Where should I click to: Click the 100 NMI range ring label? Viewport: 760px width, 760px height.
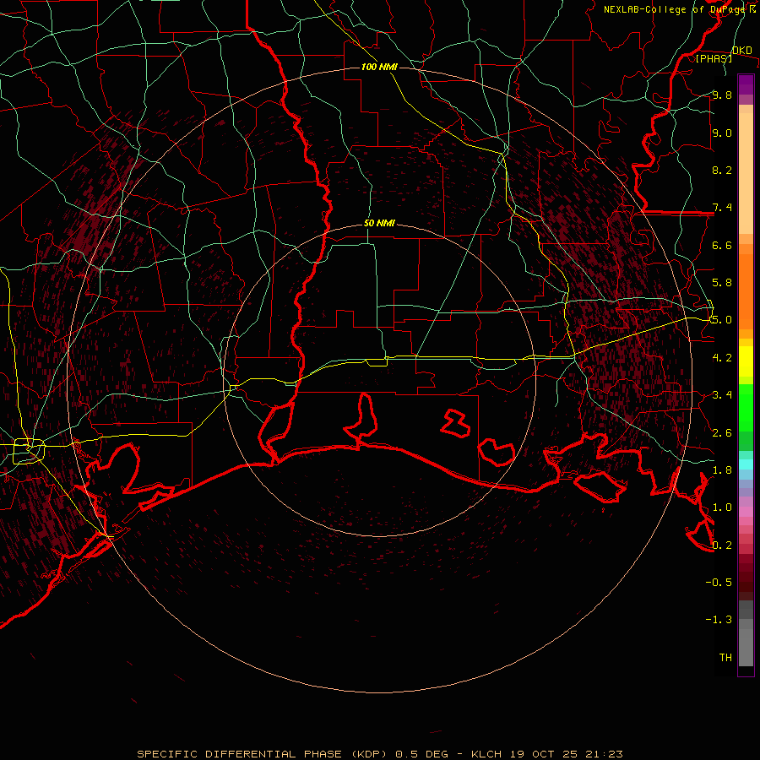tap(379, 67)
